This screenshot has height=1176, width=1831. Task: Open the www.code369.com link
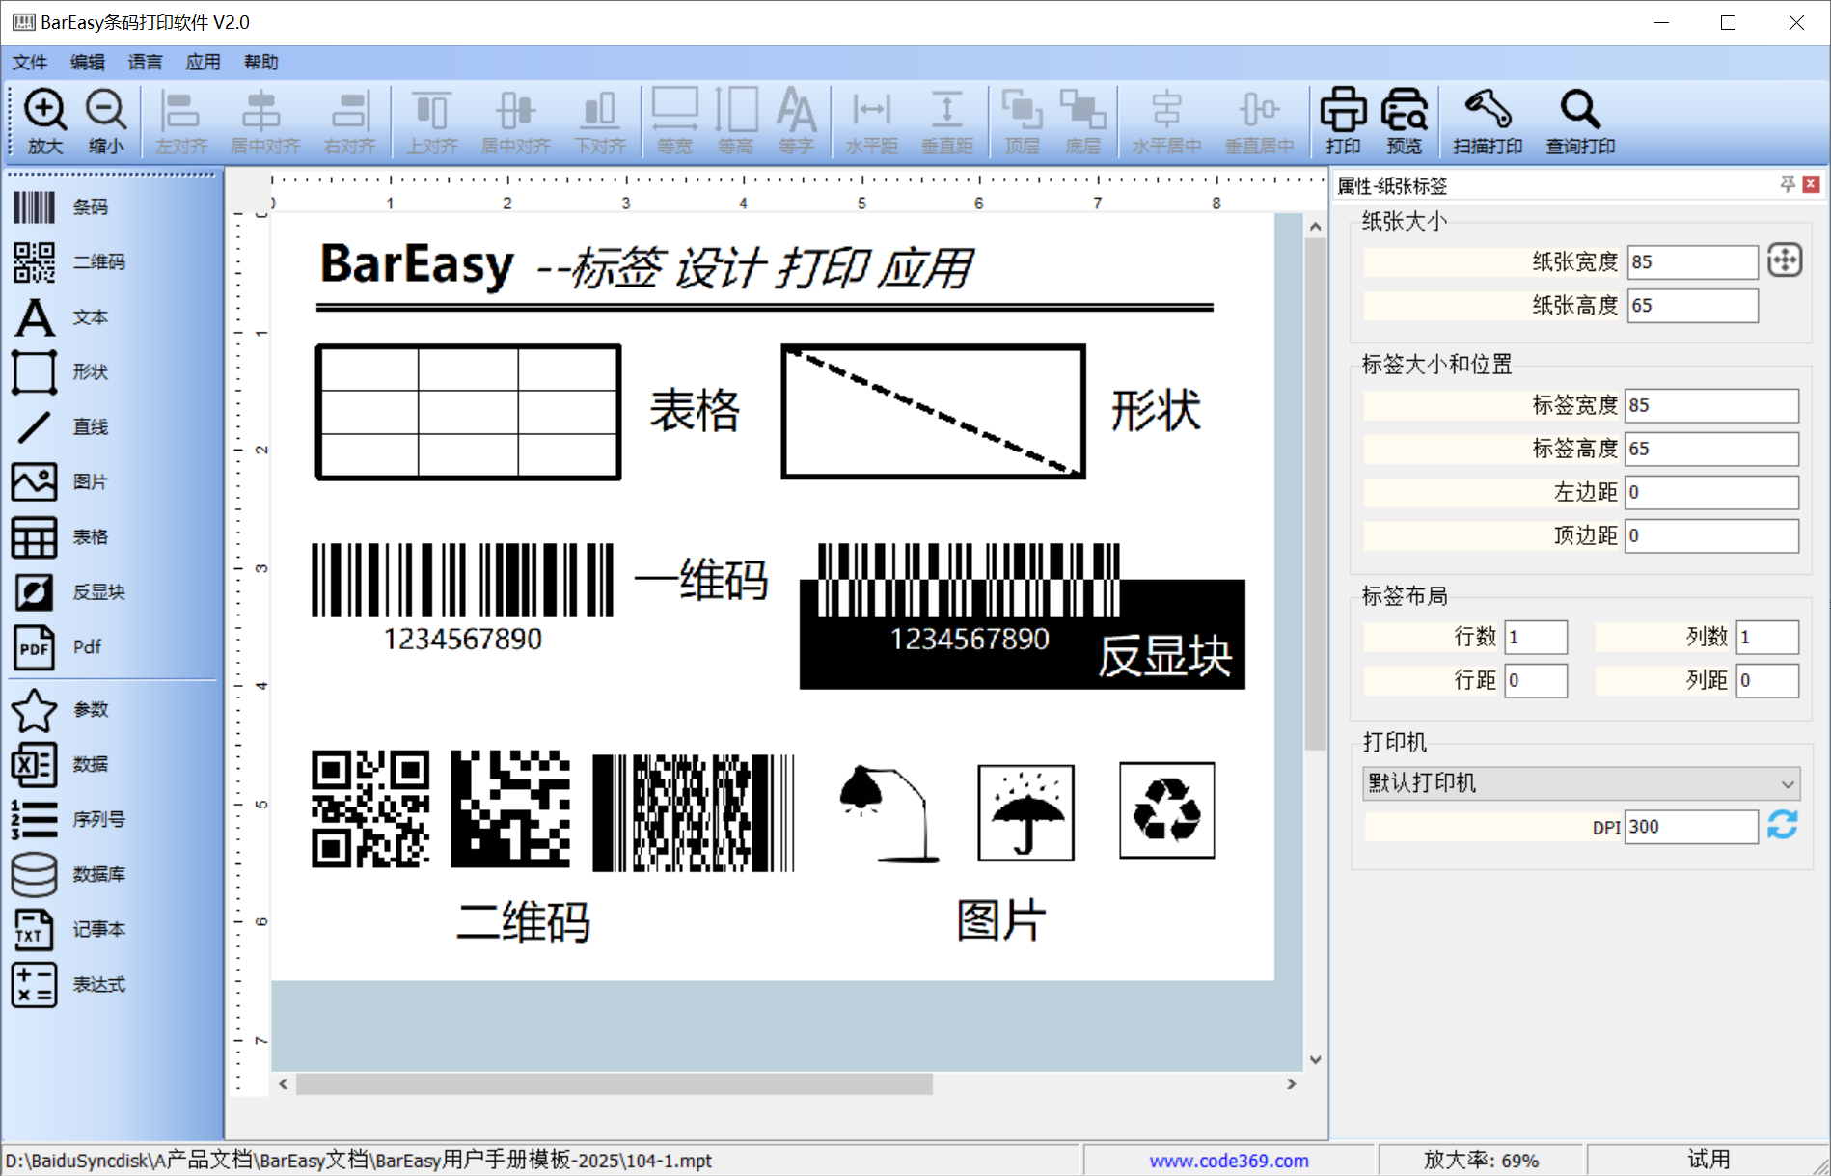pos(1228,1161)
